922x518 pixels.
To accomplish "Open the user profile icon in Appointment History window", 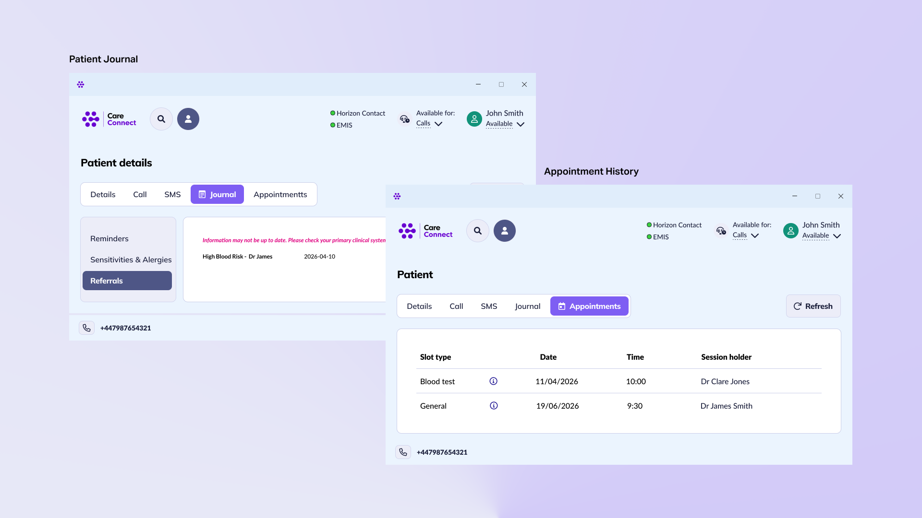I will click(505, 231).
